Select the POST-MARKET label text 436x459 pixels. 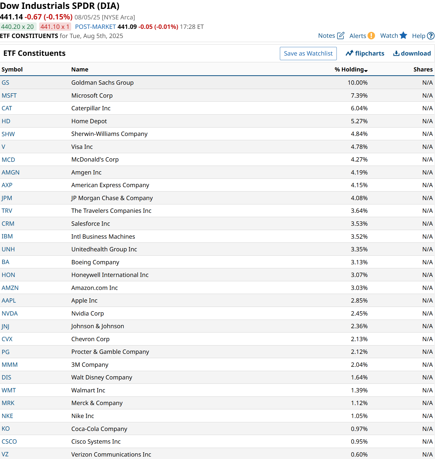(x=95, y=27)
